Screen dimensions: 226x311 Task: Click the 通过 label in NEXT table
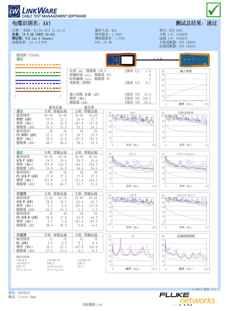coord(20,111)
